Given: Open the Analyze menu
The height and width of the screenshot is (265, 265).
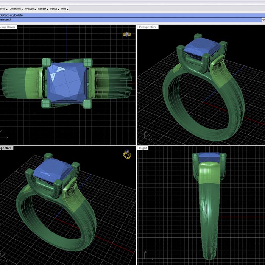Looking at the screenshot, I should click(30, 9).
